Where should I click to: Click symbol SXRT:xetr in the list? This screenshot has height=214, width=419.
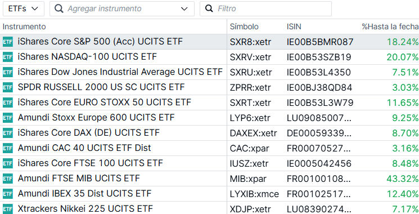click(x=250, y=102)
